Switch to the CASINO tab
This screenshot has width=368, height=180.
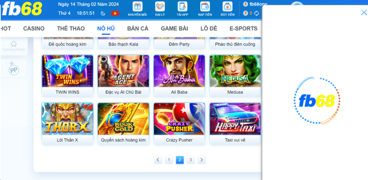[x=34, y=29]
